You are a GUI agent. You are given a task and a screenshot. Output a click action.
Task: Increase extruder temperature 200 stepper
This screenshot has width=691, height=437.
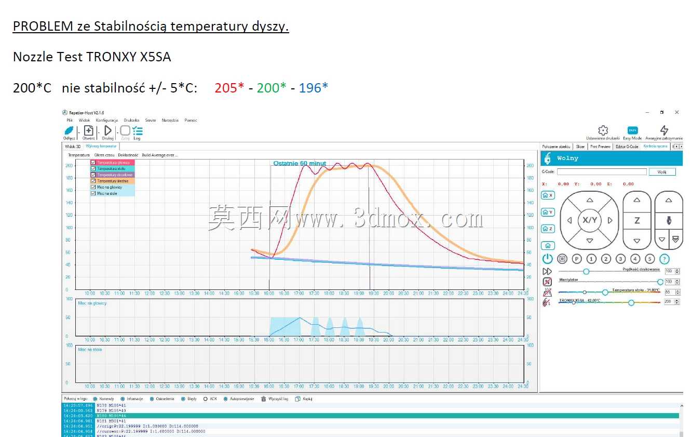click(677, 300)
